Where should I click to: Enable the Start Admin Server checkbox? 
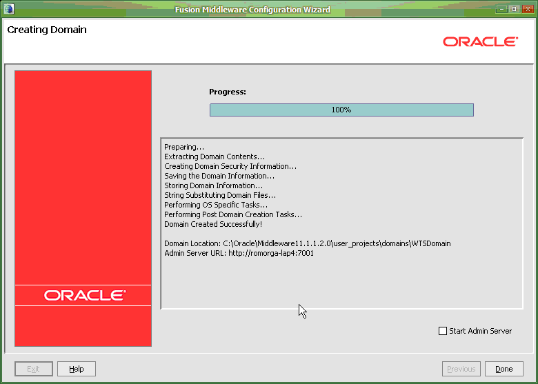[443, 331]
